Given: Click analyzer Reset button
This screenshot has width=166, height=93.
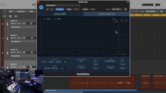Looking at the screenshot, I should pyautogui.click(x=95, y=68).
